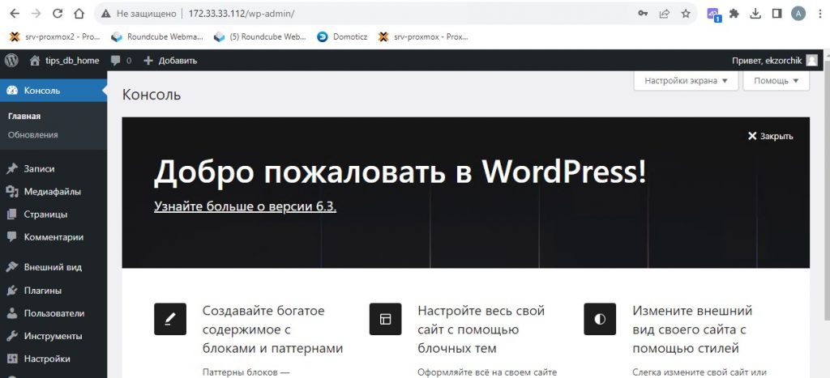Bookmark this page with the star icon
This screenshot has height=378, width=830.
686,14
